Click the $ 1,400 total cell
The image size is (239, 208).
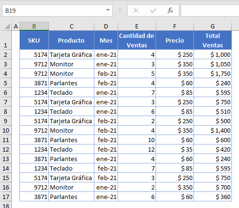[213, 130]
